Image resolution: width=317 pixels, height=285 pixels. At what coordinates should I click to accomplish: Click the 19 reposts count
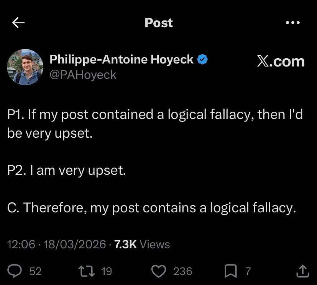pos(106,272)
